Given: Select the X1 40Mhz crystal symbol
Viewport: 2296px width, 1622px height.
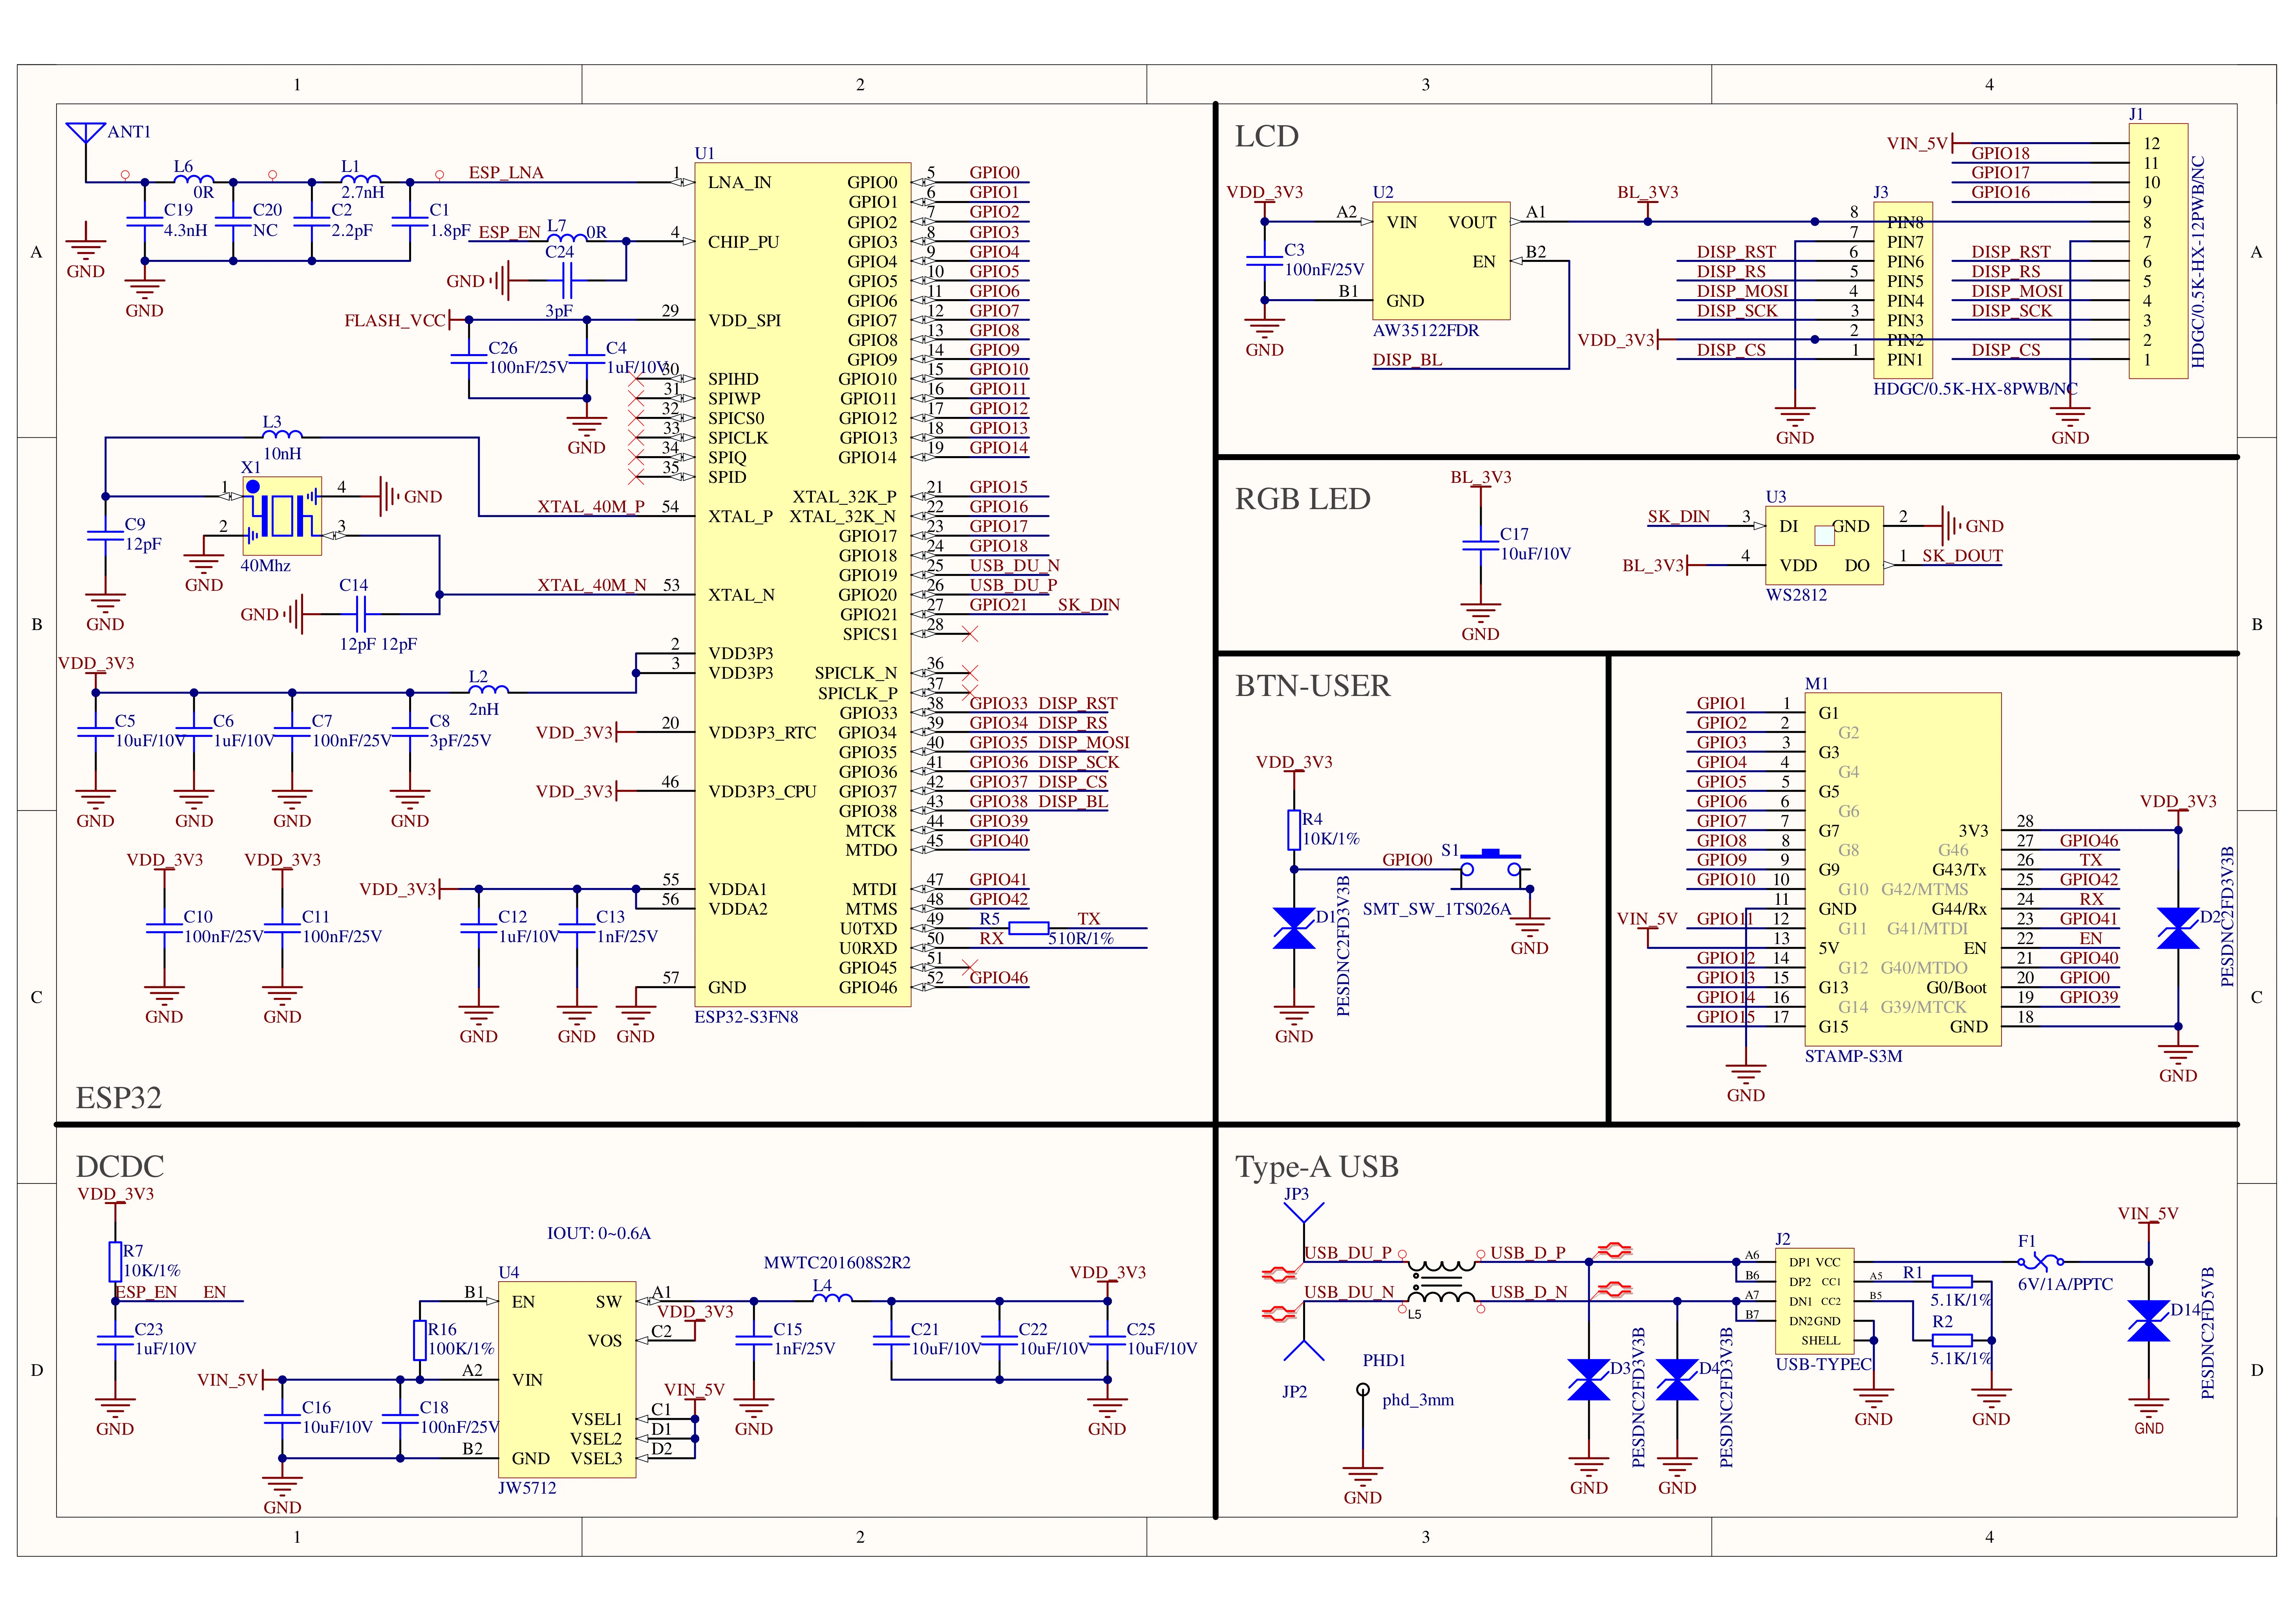Looking at the screenshot, I should coord(282,516).
